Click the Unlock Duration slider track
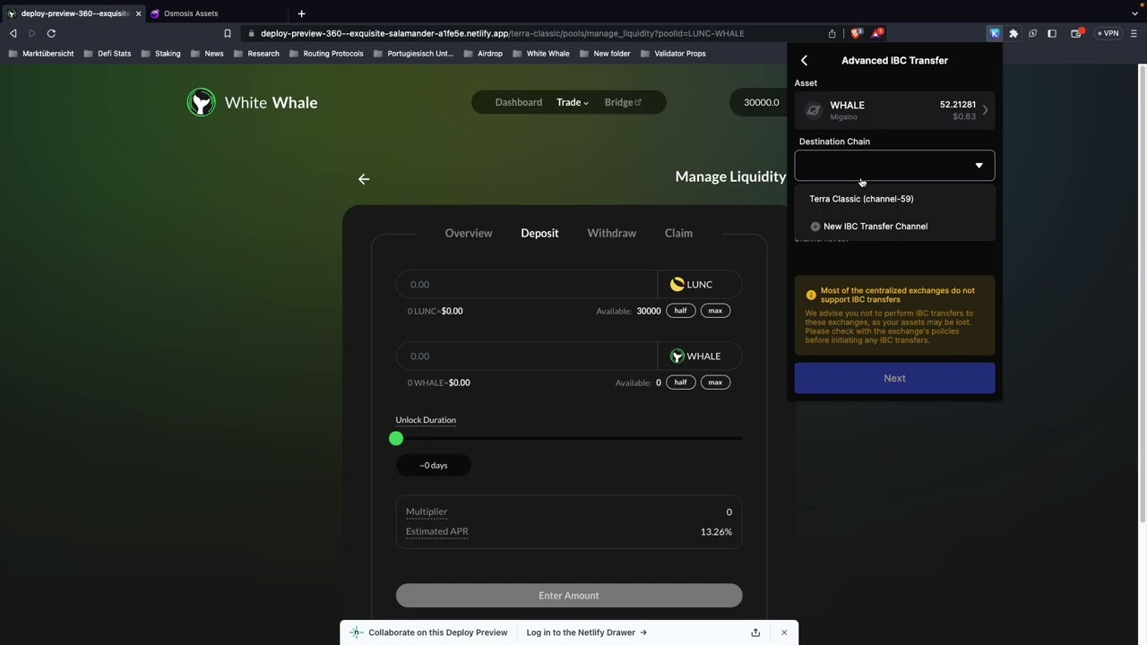 [569, 438]
